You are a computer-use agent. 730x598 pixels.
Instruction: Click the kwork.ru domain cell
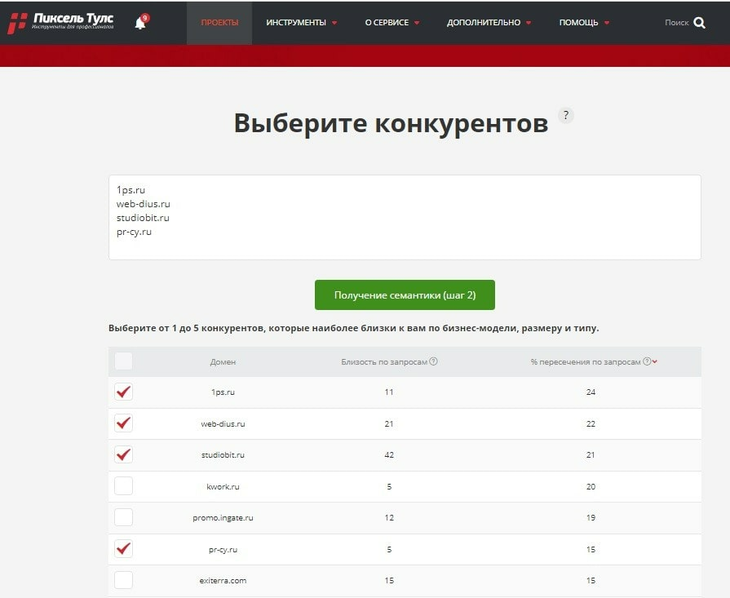tap(223, 487)
